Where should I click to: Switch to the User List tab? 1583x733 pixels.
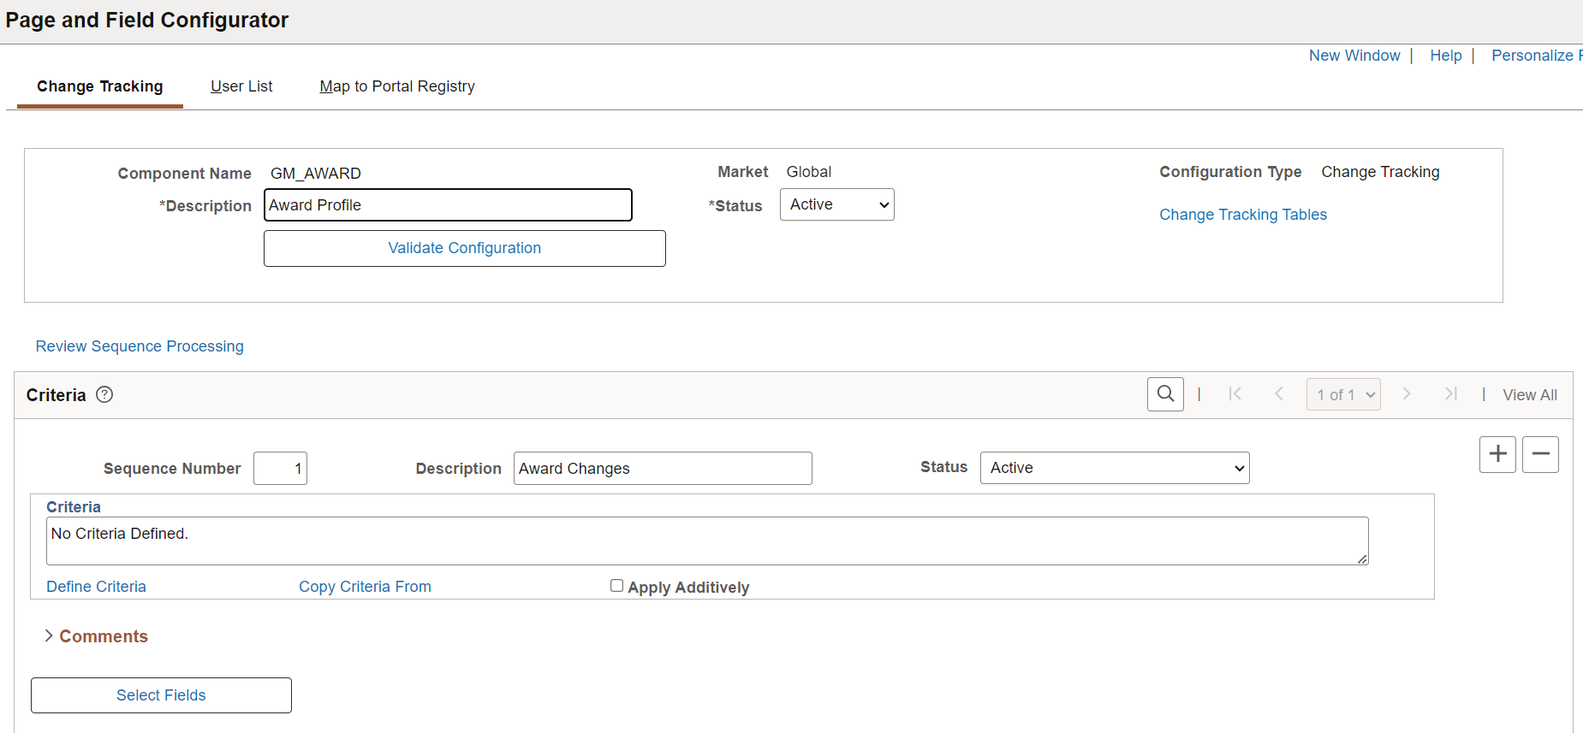pyautogui.click(x=241, y=86)
